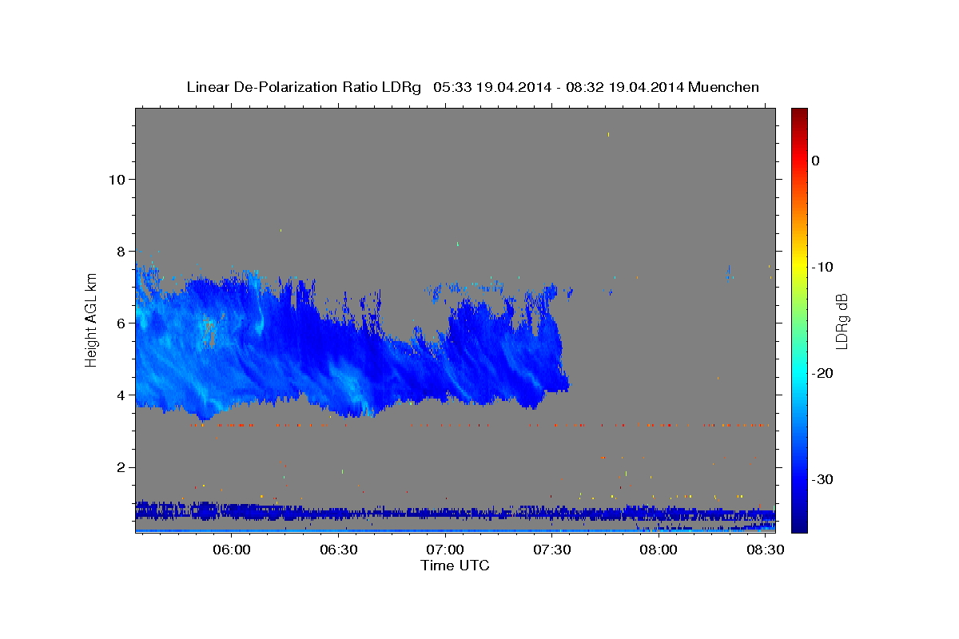Screen dimensions: 959x639
Task: Click the height tick label "2"
Action: point(121,467)
